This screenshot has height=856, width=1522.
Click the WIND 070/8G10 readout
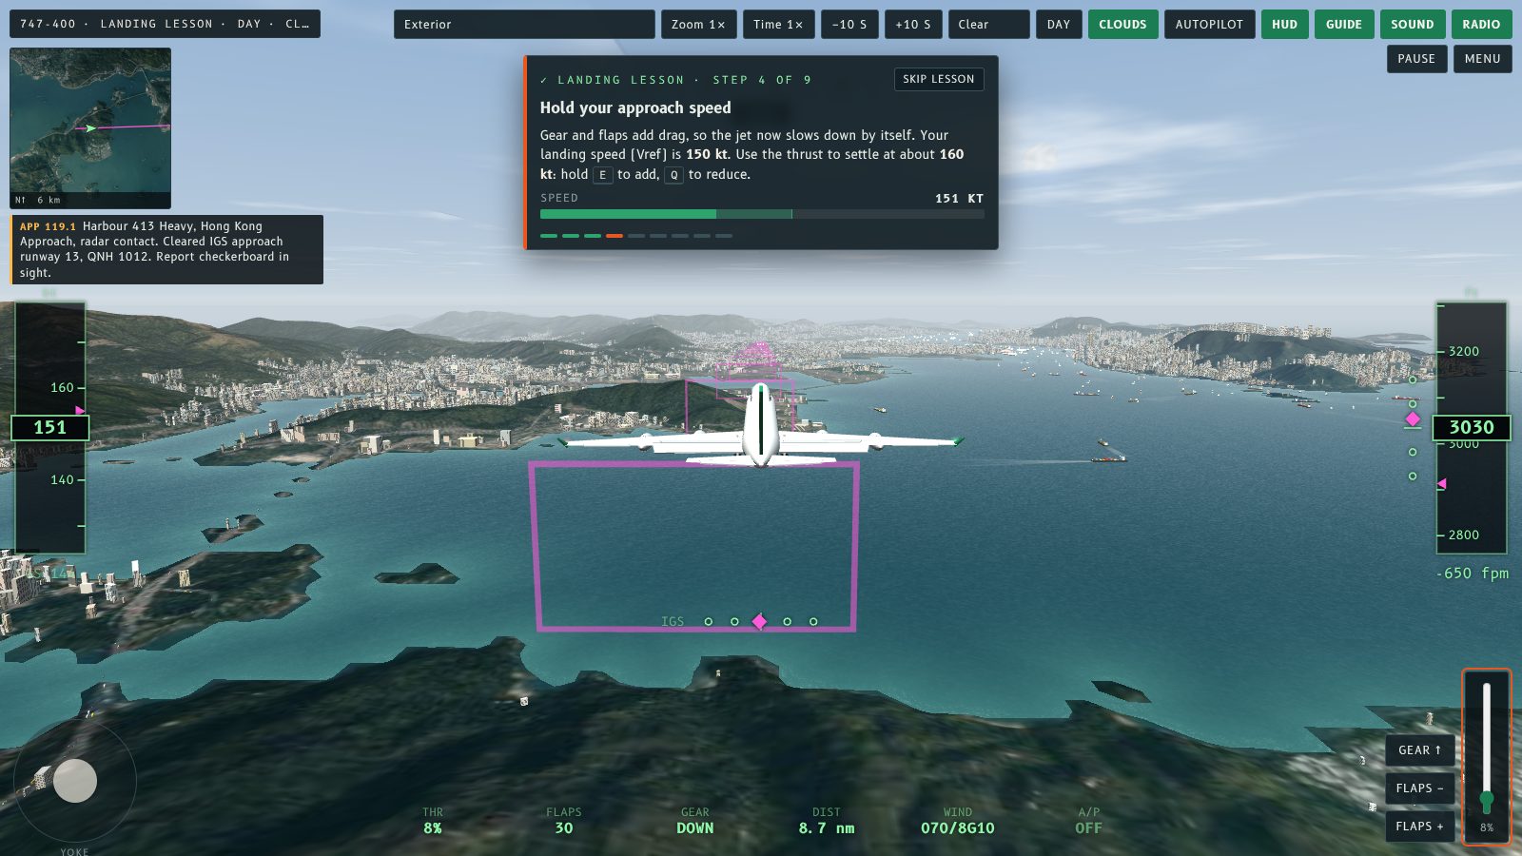click(x=958, y=821)
